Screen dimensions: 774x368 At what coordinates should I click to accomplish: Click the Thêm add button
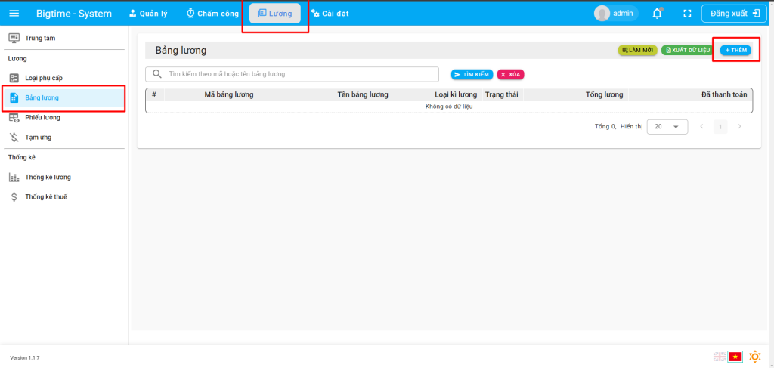tap(735, 50)
